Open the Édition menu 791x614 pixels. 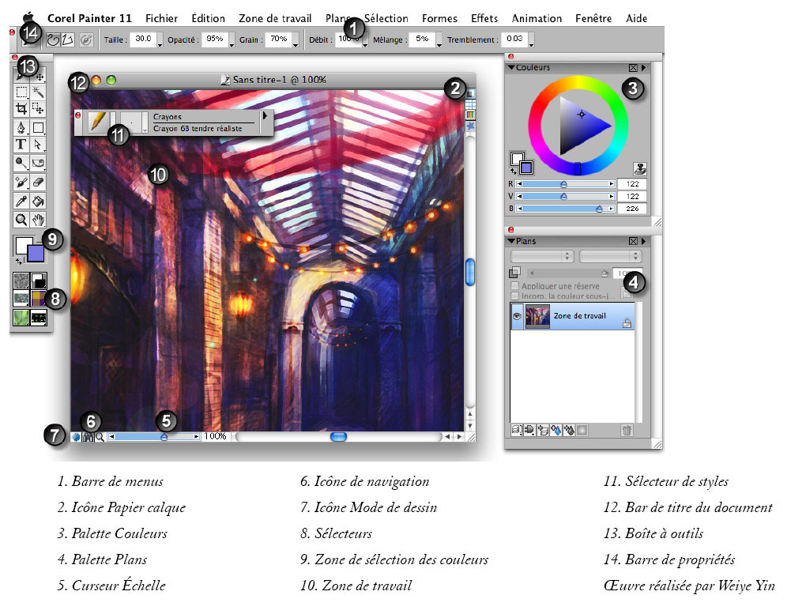pyautogui.click(x=209, y=19)
